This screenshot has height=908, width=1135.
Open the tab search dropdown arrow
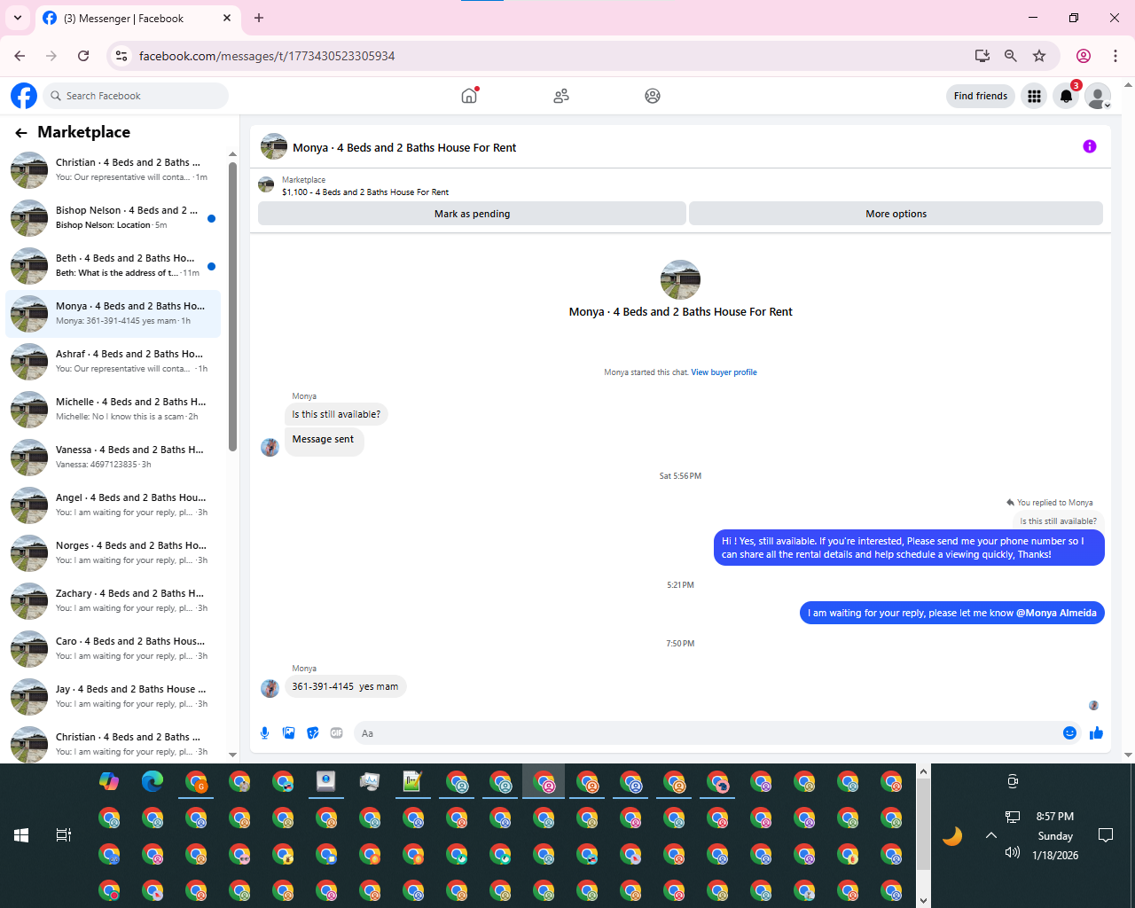17,18
